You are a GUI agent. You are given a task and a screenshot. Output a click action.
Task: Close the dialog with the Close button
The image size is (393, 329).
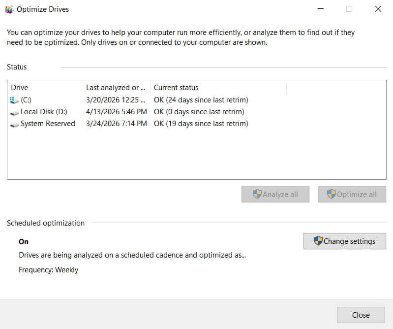[x=361, y=315]
